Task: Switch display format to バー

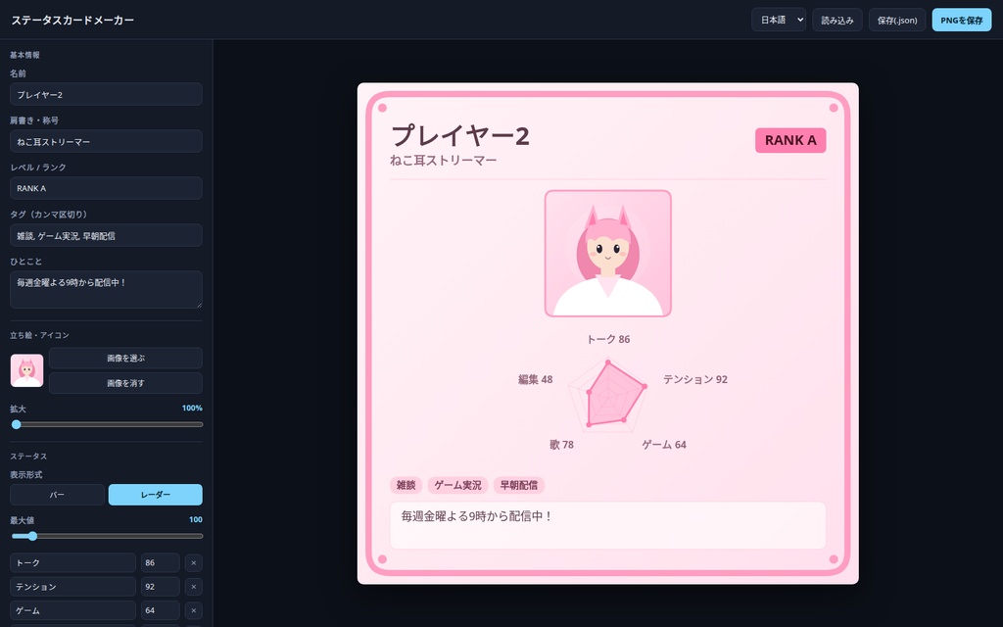Action: [57, 495]
